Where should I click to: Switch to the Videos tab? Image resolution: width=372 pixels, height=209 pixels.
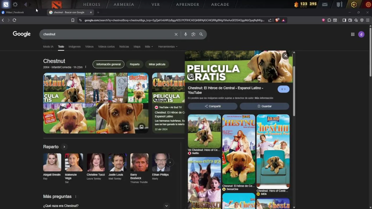[89, 46]
